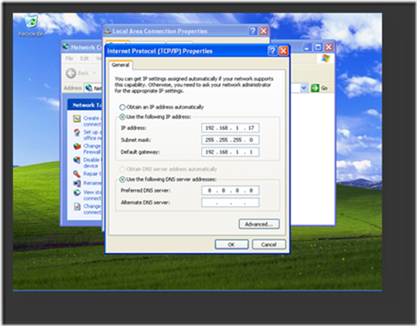Click the Back arrow in Network Connections
The image size is (417, 326).
[x=71, y=73]
